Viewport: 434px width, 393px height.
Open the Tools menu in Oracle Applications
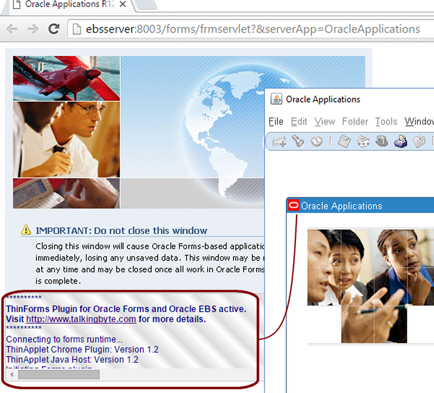(386, 122)
